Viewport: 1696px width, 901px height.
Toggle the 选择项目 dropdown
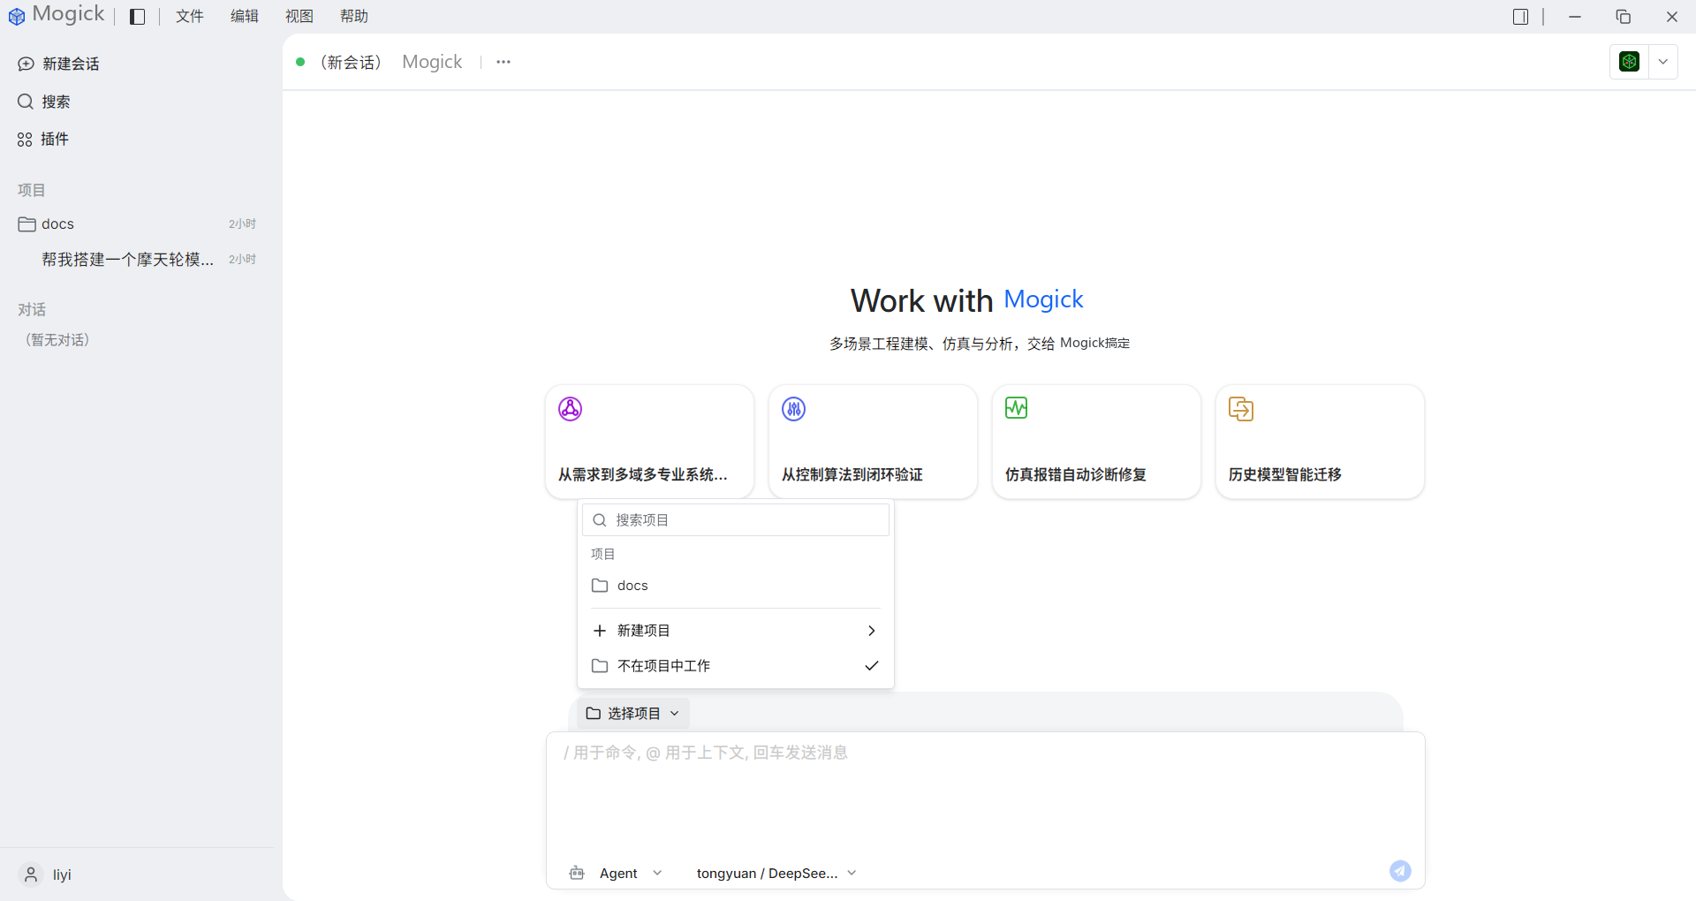click(632, 713)
